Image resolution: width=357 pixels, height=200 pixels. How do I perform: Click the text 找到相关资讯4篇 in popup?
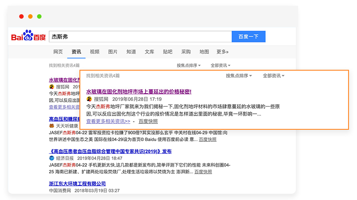click(103, 76)
